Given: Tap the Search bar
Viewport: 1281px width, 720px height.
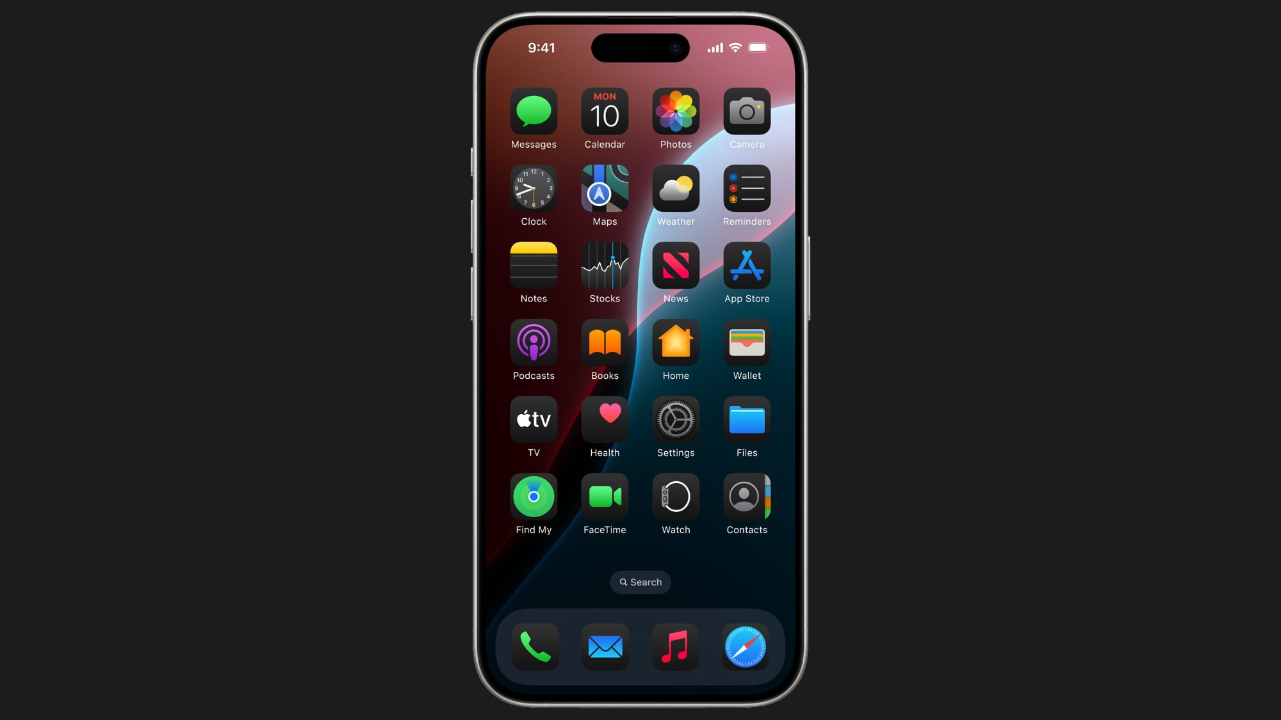Looking at the screenshot, I should pos(640,582).
